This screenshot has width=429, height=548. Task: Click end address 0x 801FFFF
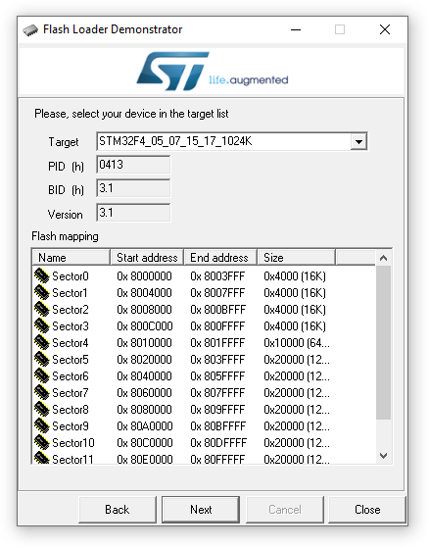[217, 343]
